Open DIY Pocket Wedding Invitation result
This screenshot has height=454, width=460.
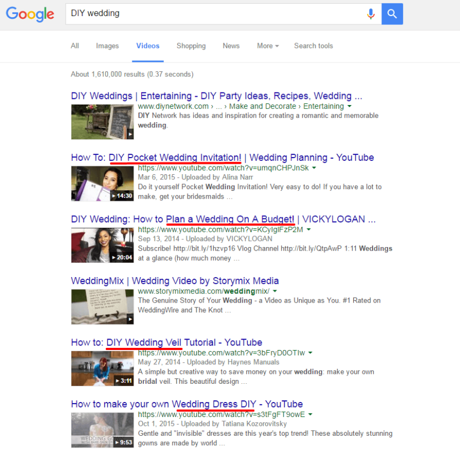pyautogui.click(x=223, y=158)
